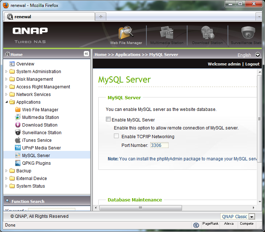Open the English language dropdown
265x232 pixels.
(x=258, y=55)
